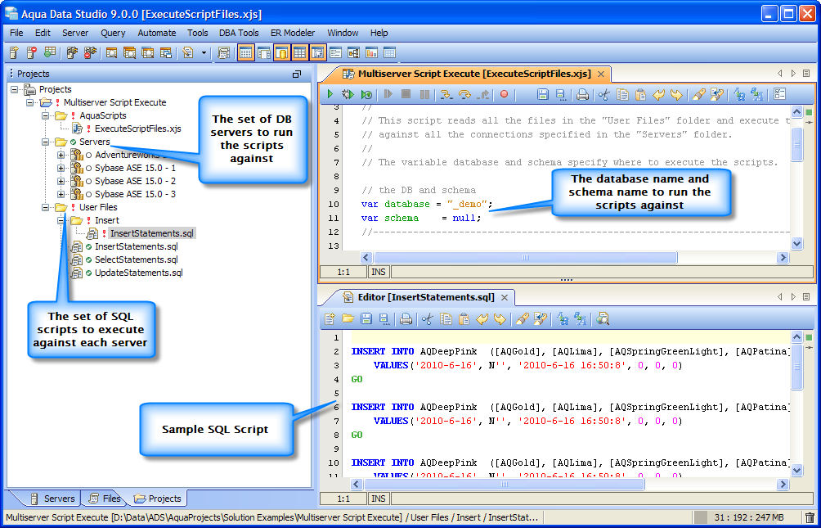Stop script execution with the square icon
Screen dimensions: 821x528
406,94
